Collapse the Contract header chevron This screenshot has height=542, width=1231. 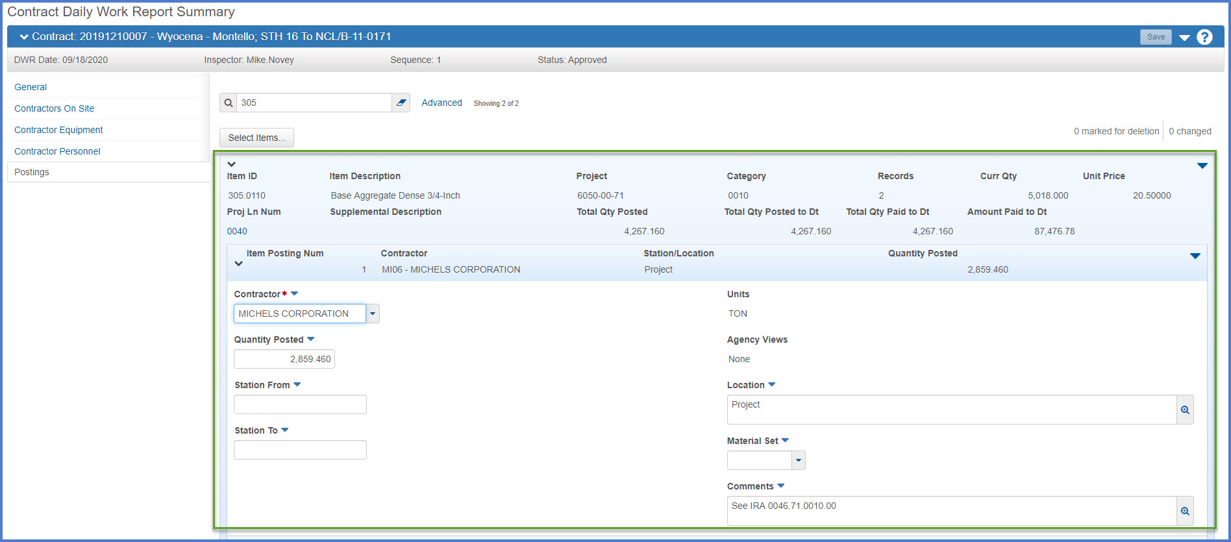(24, 37)
